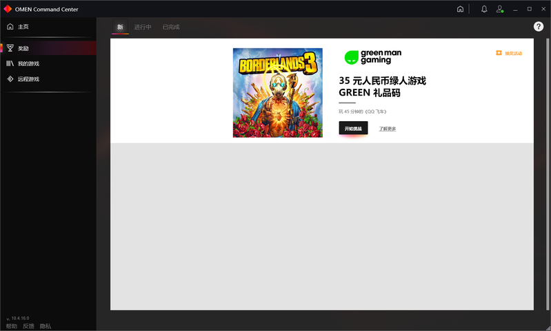Screen dimensions: 551x331
Task: Open the 隐私 link at bottom
Action: (46, 326)
